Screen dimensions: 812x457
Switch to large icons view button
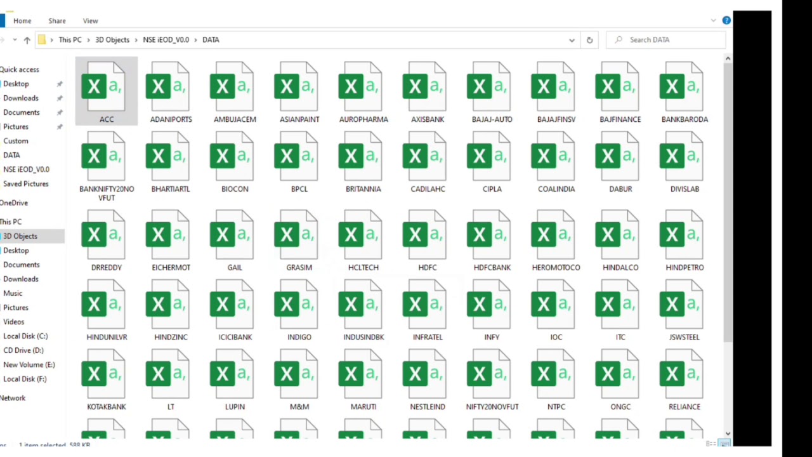tap(725, 444)
